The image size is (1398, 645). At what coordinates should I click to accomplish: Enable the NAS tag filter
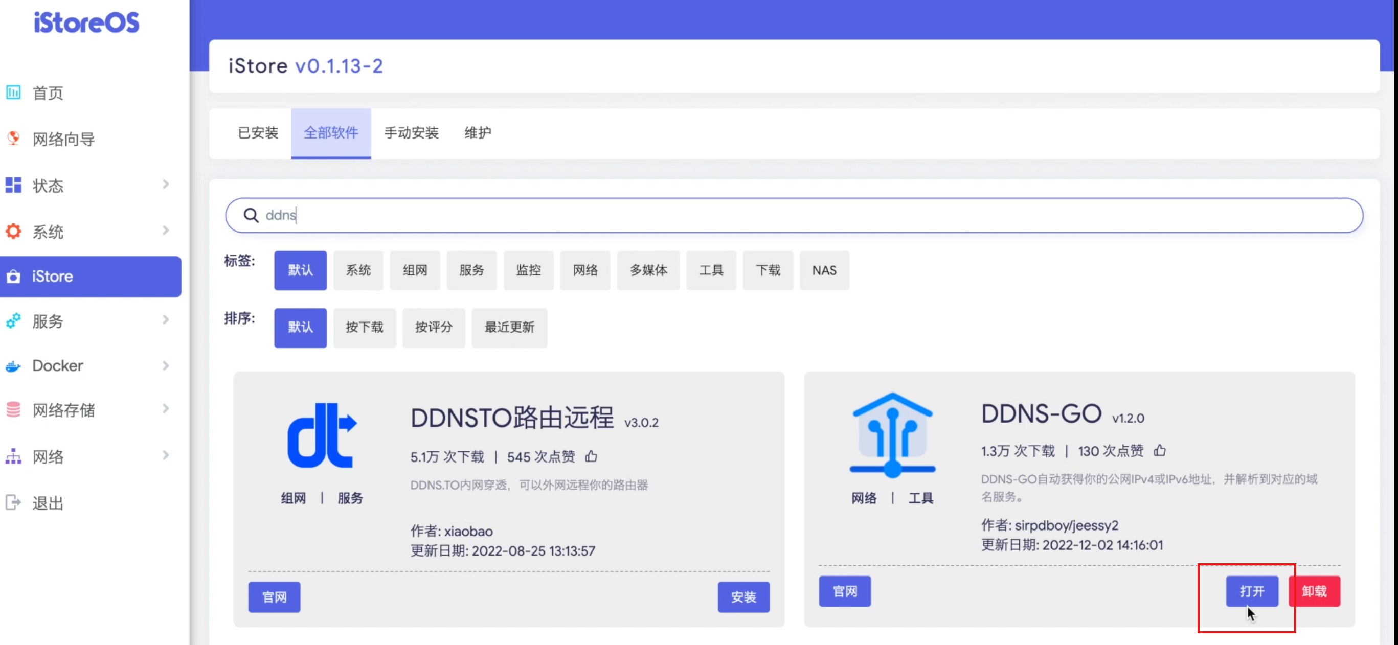pos(824,270)
